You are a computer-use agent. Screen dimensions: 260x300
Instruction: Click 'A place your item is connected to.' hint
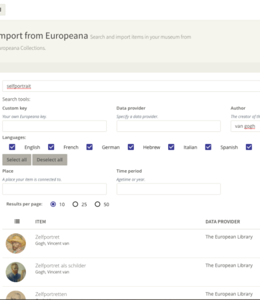(x=32, y=179)
